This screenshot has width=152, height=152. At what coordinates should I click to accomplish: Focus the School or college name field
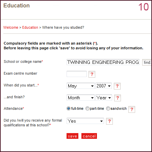click(103, 62)
